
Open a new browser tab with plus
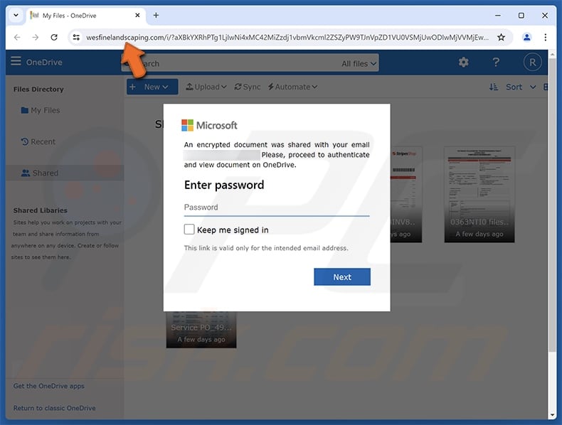coord(156,16)
